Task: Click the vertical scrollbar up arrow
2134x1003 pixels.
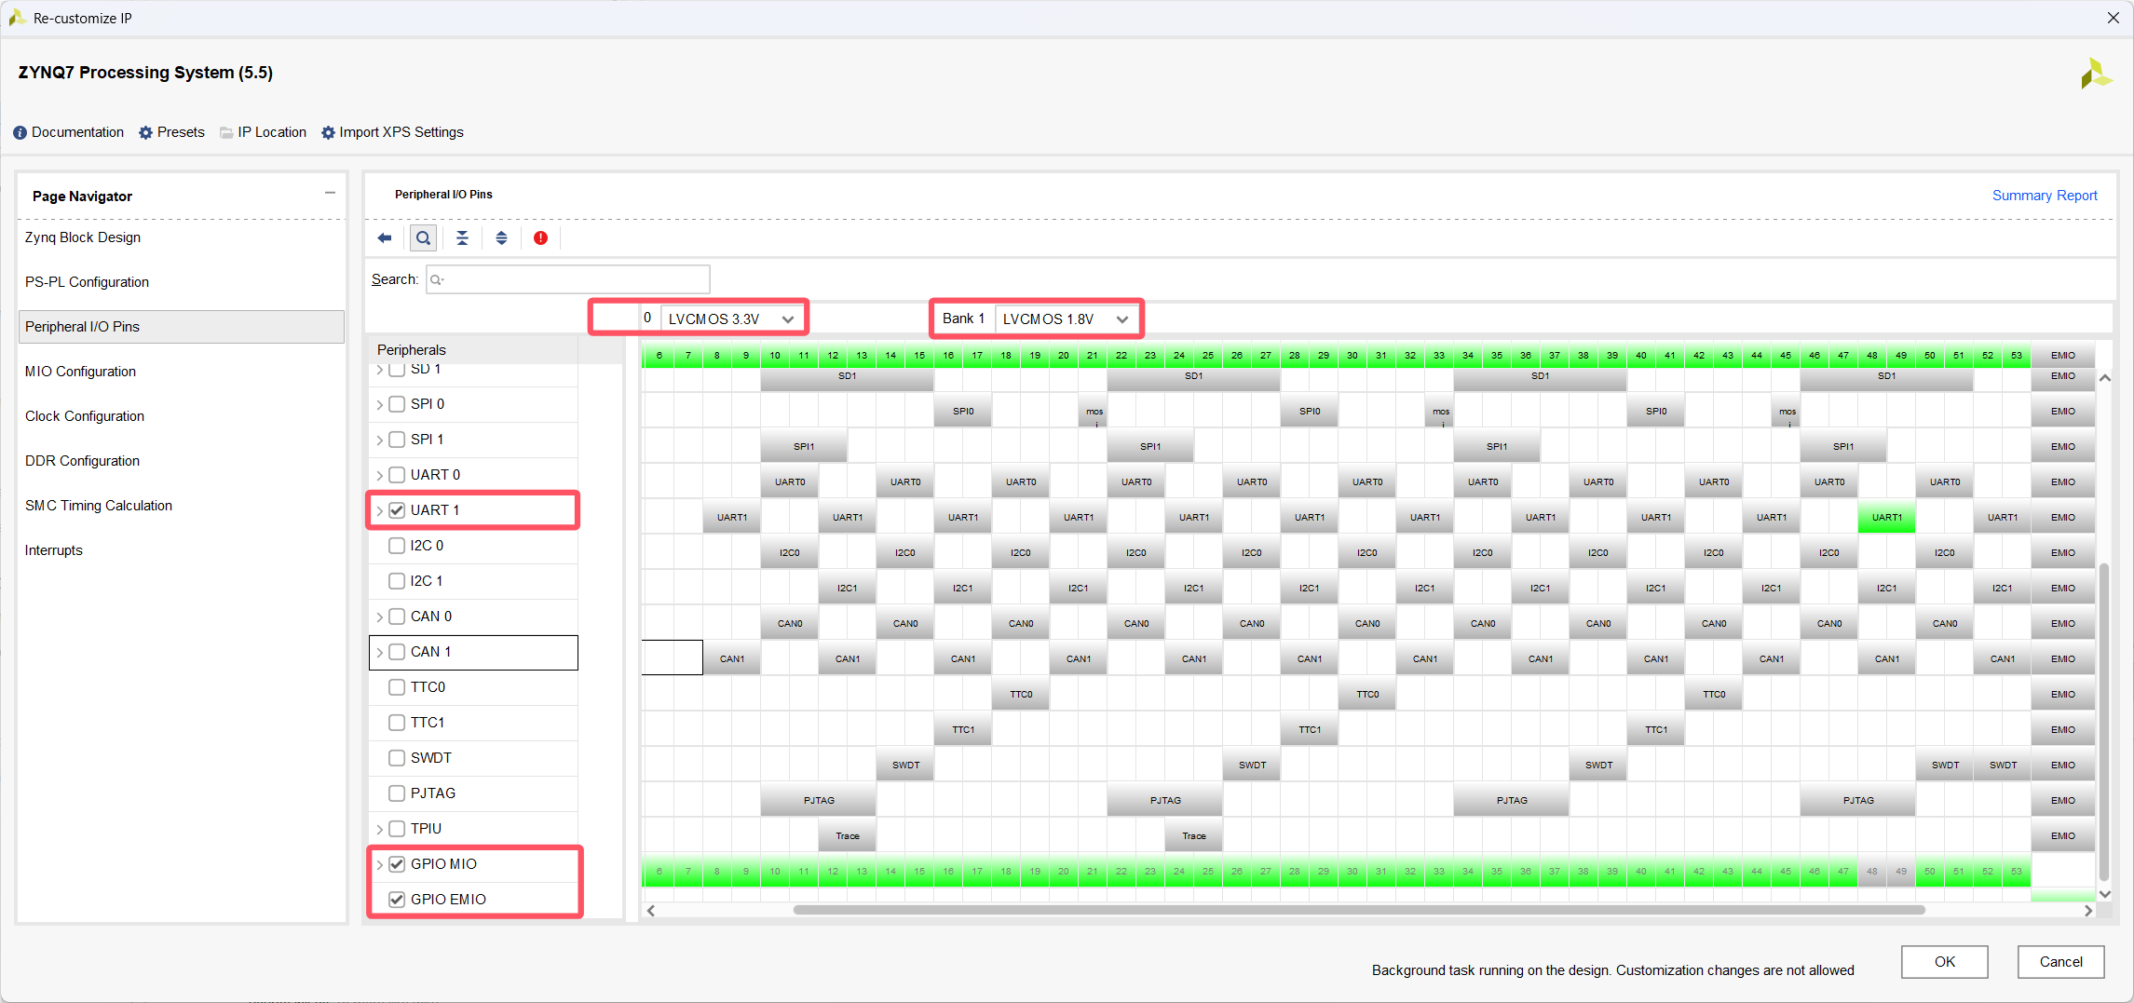Action: pos(2104,378)
